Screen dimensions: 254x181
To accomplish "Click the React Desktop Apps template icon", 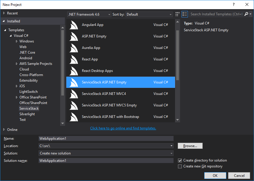I will tap(74, 71).
